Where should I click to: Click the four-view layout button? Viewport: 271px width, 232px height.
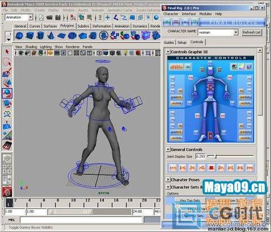click(x=7, y=169)
